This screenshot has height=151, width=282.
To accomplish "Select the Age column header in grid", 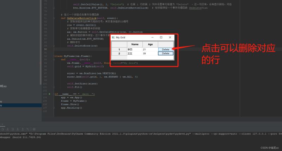I will coord(151,44).
